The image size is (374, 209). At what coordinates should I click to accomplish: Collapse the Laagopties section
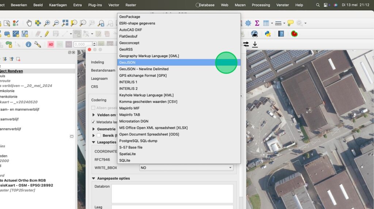[93, 142]
